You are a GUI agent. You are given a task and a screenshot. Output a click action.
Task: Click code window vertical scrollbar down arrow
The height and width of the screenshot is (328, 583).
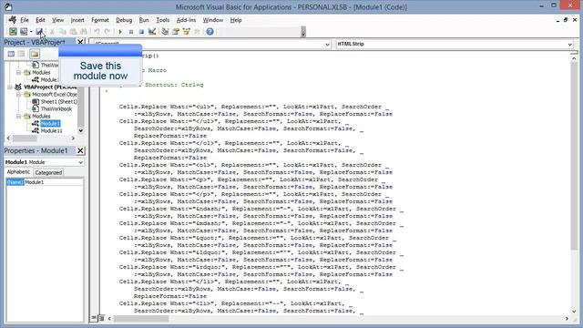click(574, 312)
